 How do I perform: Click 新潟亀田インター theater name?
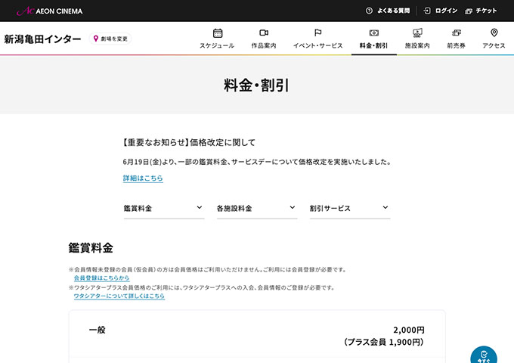pos(42,39)
